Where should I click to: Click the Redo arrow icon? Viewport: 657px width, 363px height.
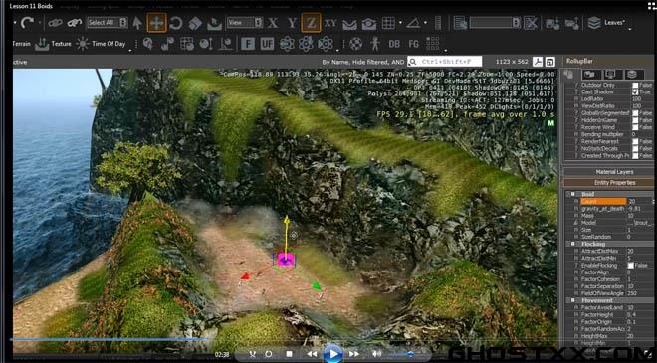pyautogui.click(x=27, y=23)
